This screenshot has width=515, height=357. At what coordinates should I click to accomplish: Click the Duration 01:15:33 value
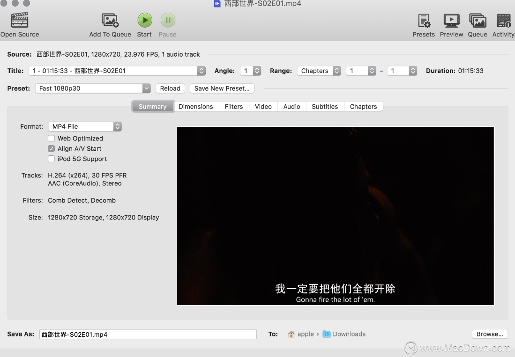click(470, 71)
